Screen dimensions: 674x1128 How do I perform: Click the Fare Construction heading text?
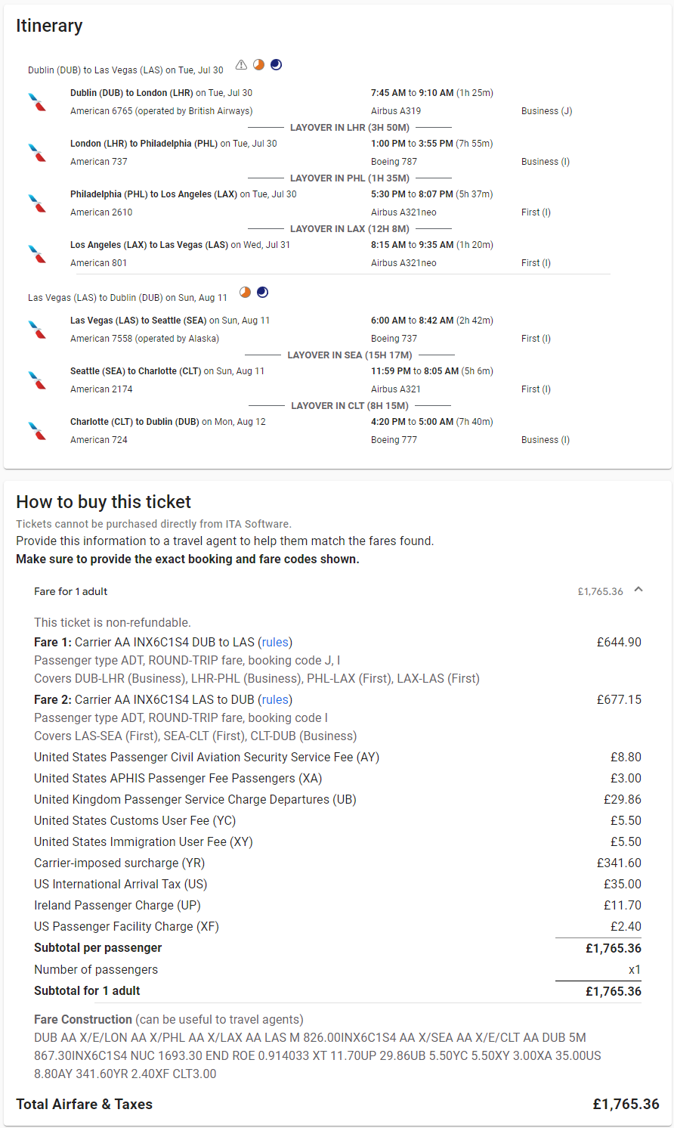tap(83, 1019)
